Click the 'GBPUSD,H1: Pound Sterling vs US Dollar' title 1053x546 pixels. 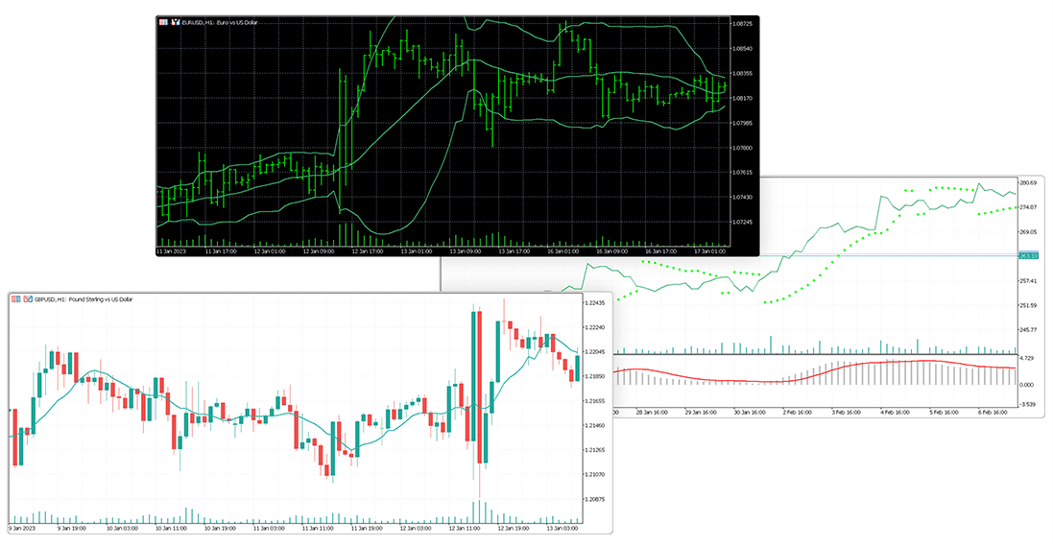click(x=84, y=299)
